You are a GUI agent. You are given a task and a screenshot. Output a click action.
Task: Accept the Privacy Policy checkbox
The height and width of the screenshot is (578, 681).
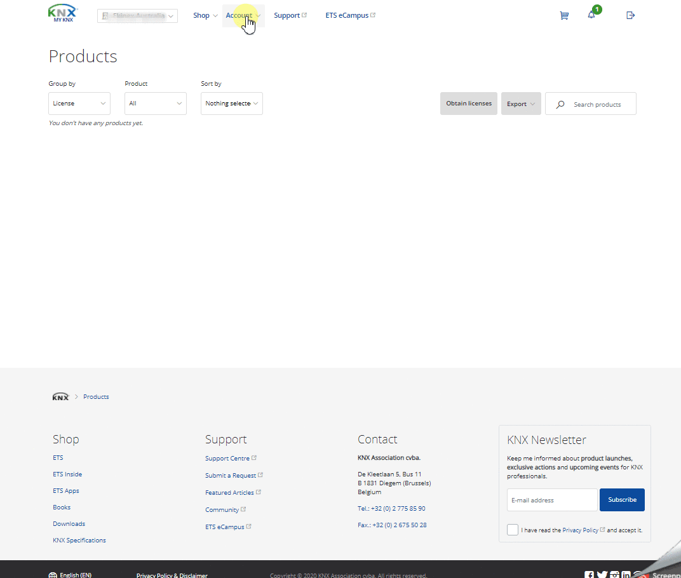[x=513, y=530]
